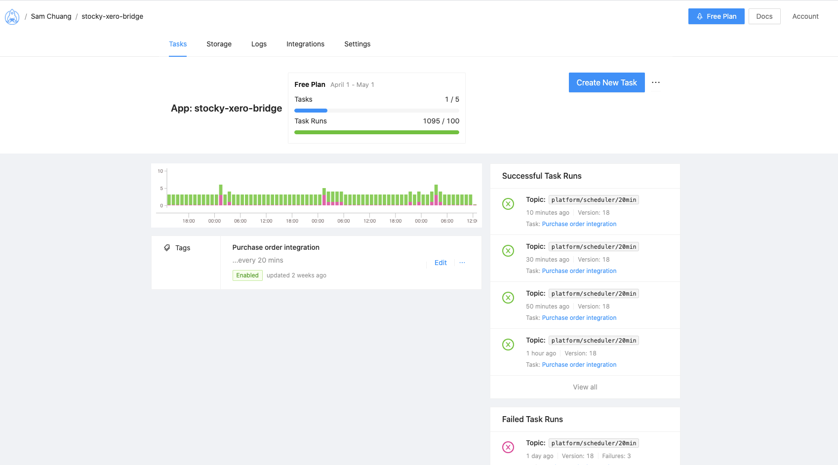Screen dimensions: 838x465
Task: Open the Settings tab
Action: pyautogui.click(x=357, y=44)
